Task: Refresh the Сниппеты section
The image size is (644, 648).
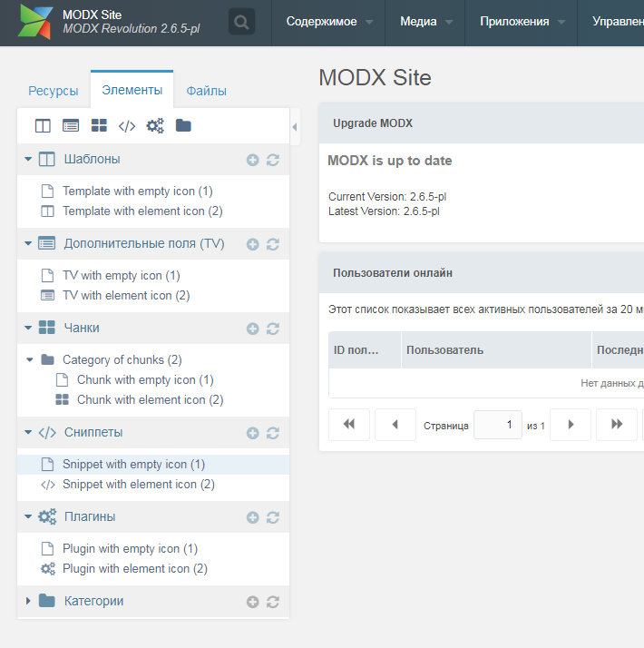Action: [x=273, y=433]
